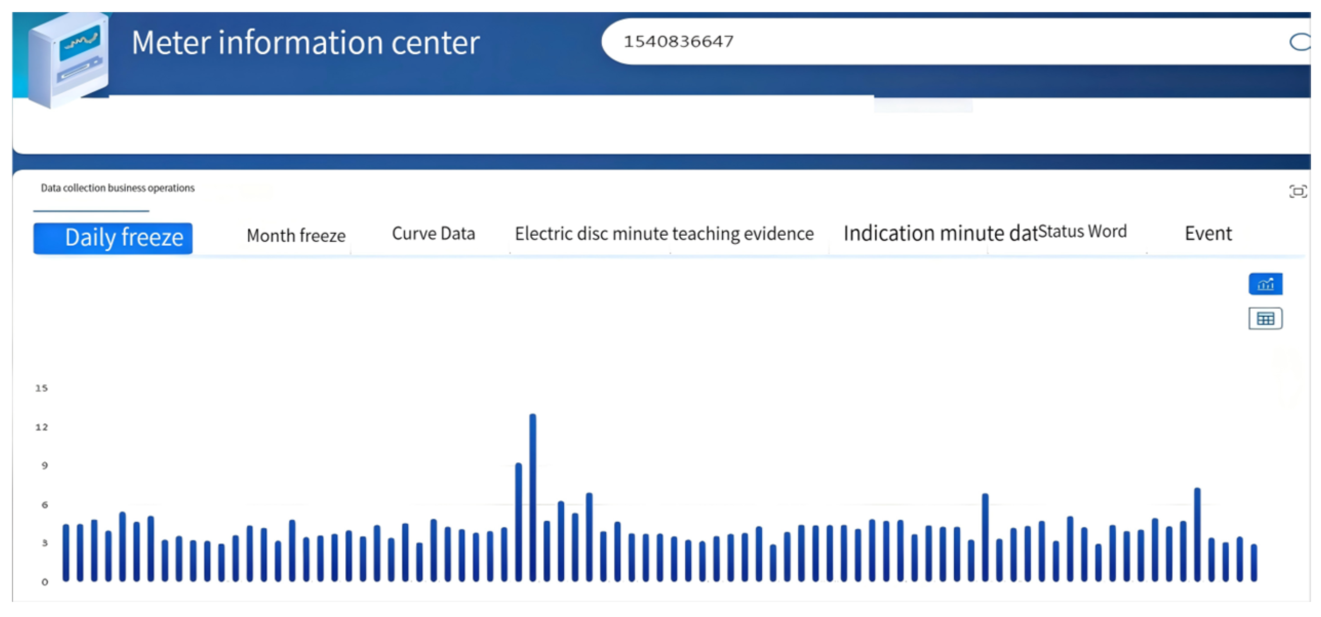1321x617 pixels.
Task: Open the Indication minute data tab
Action: click(x=939, y=234)
